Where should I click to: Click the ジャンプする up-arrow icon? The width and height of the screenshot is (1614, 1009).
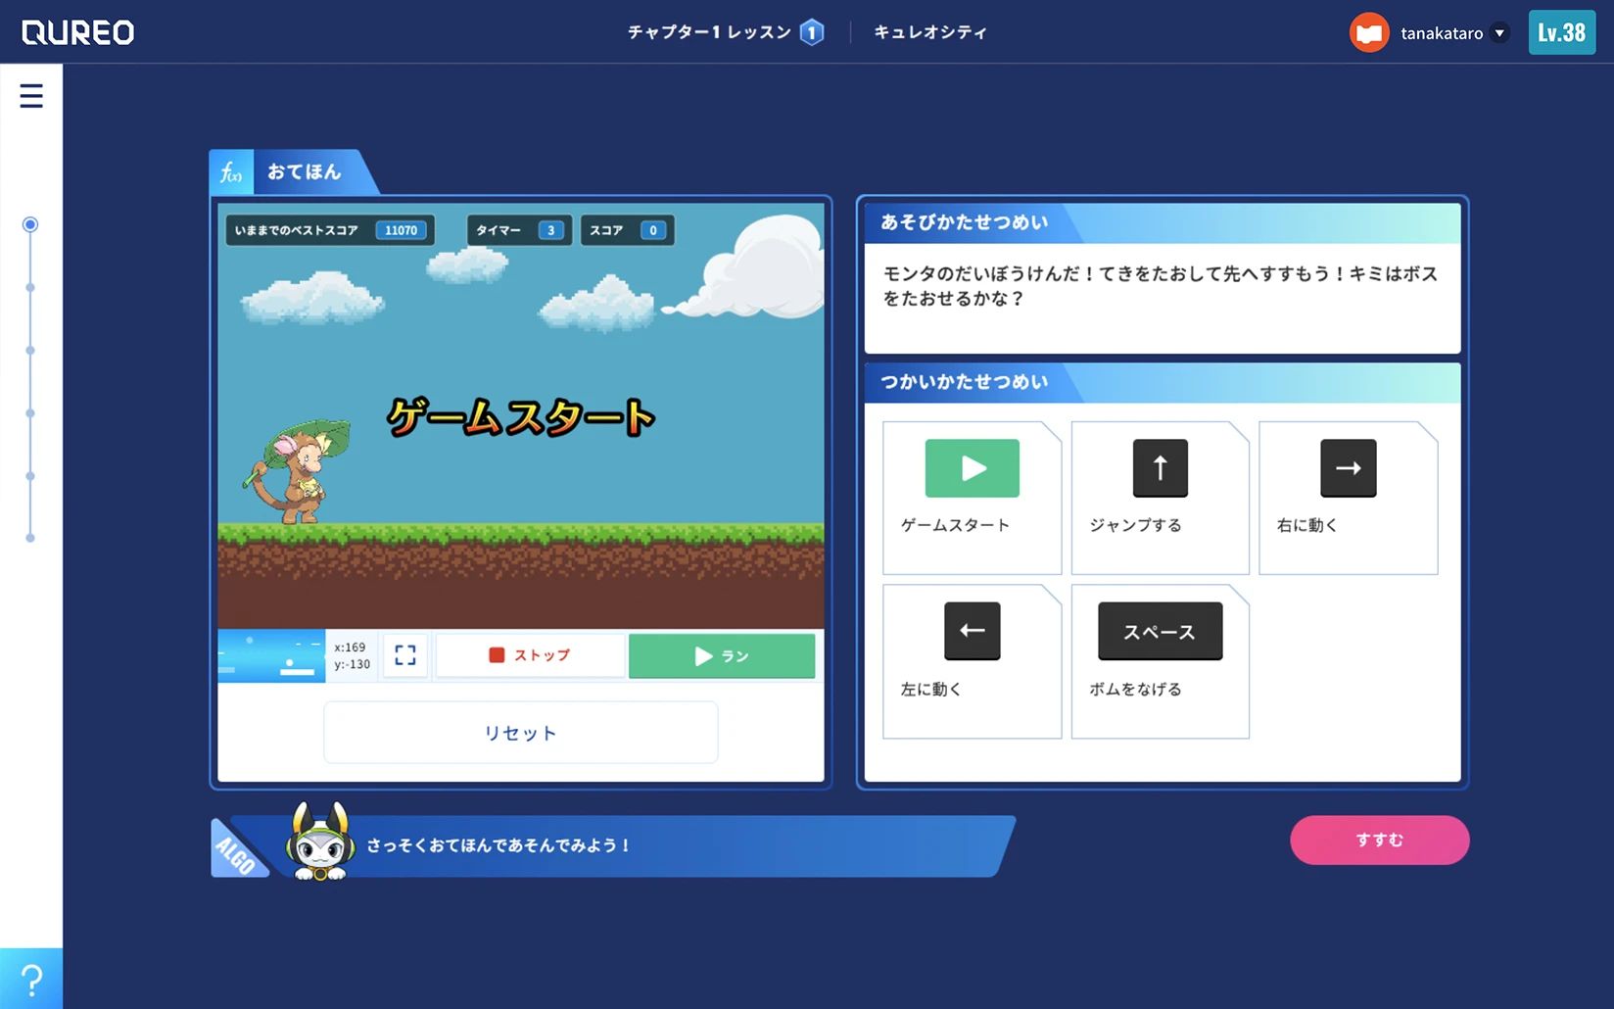click(x=1160, y=467)
